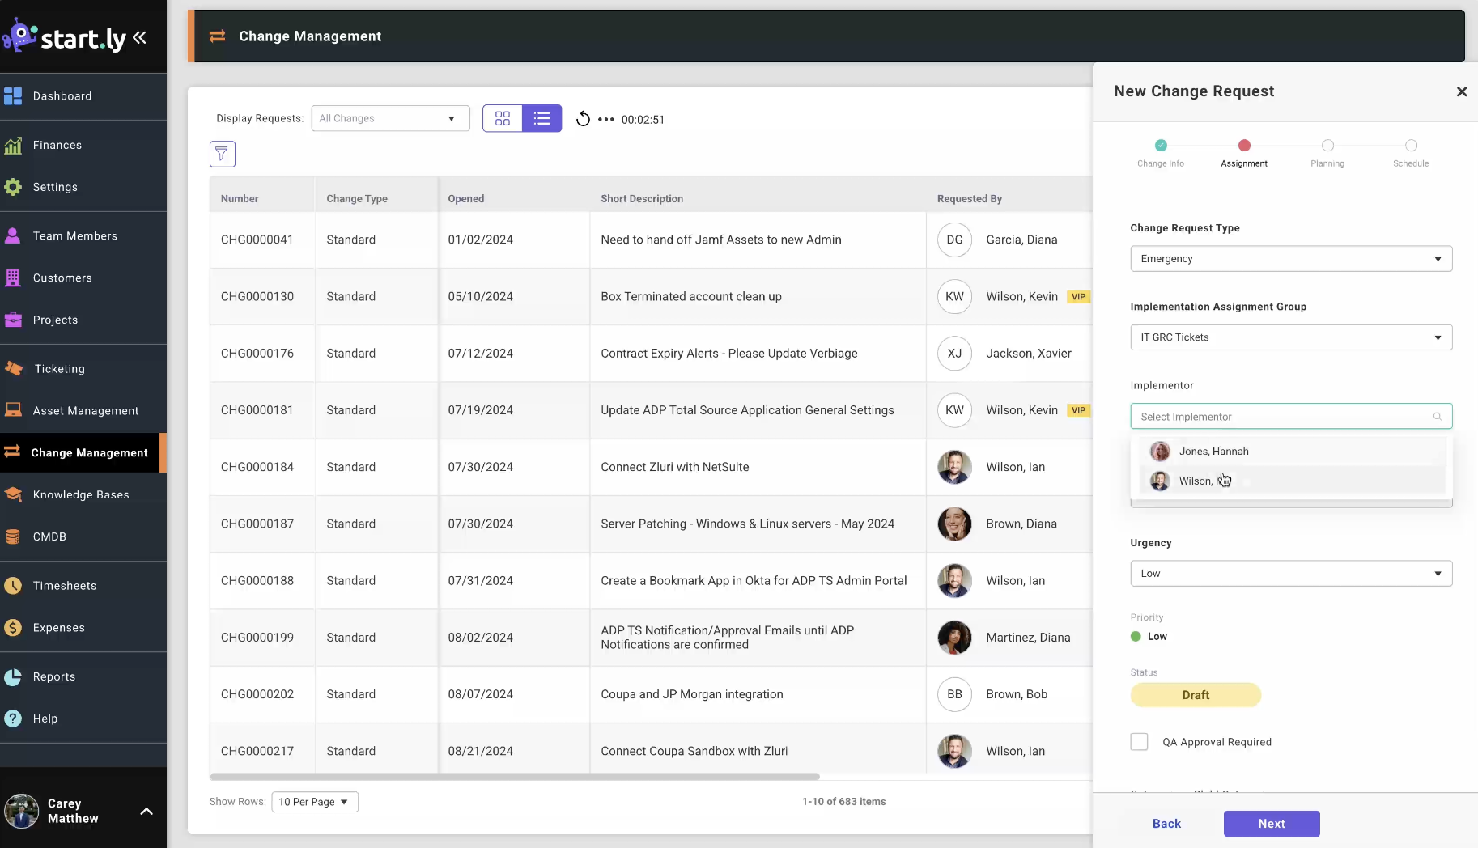Switch to list view
Image resolution: width=1478 pixels, height=848 pixels.
click(x=542, y=119)
